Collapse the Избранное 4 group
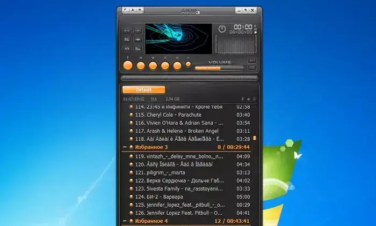376x226 pixels. 125,221
